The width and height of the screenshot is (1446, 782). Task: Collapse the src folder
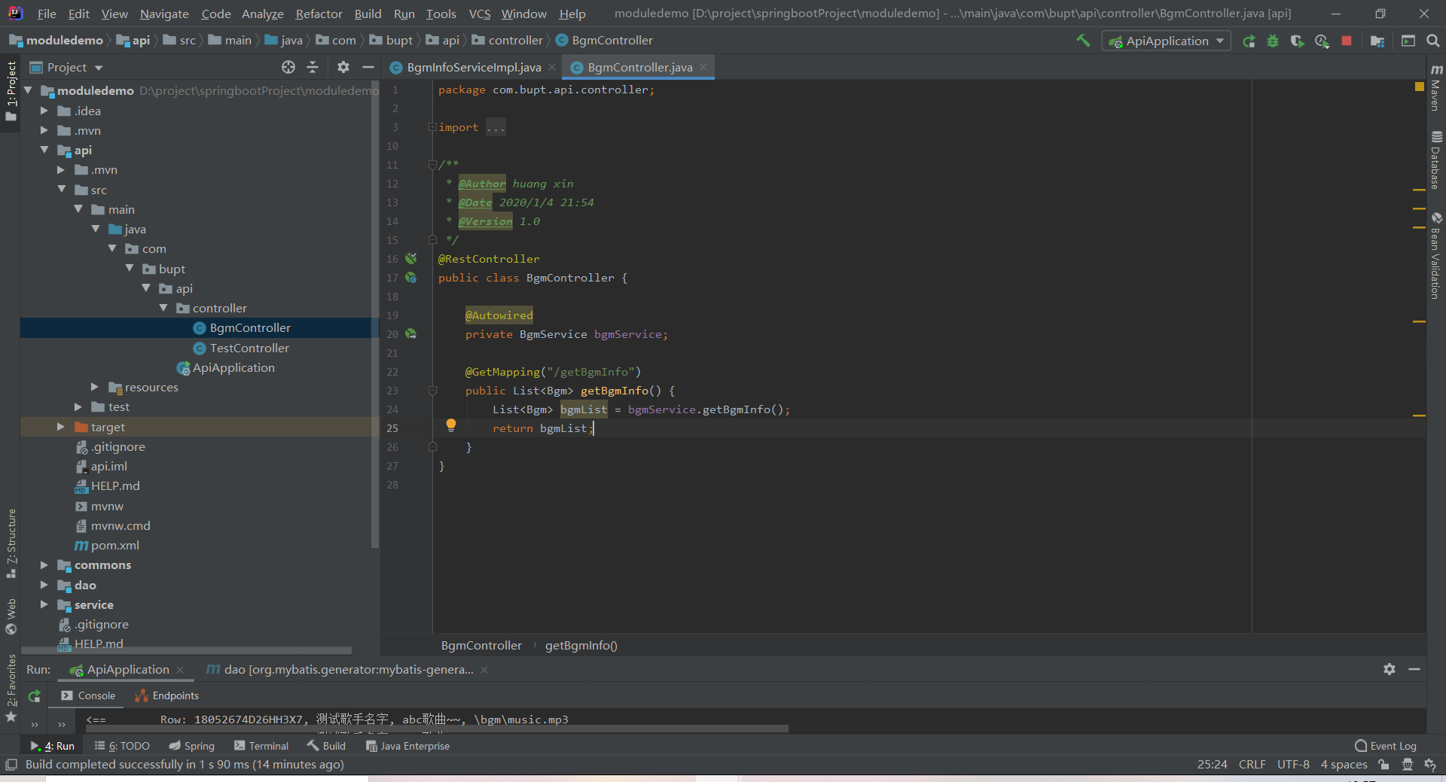[62, 190]
